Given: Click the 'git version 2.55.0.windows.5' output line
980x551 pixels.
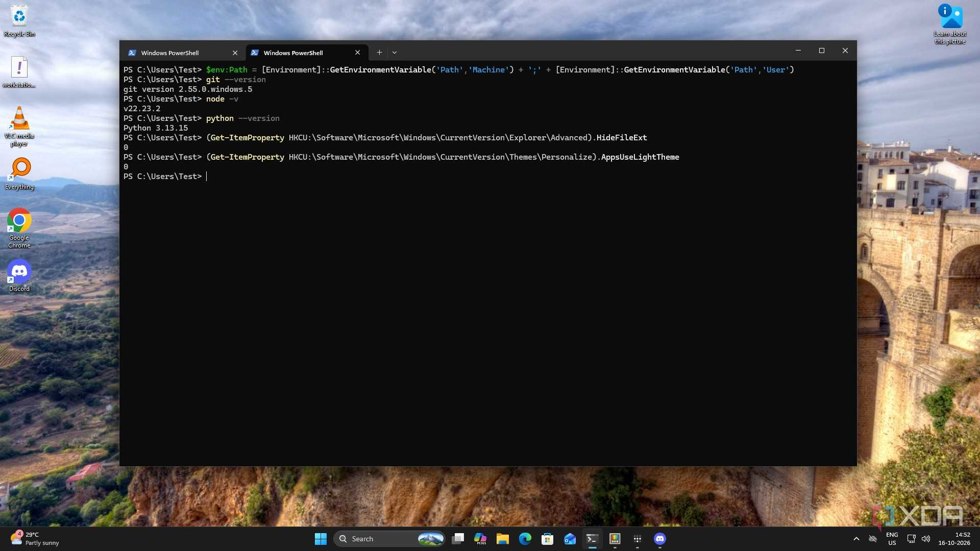Looking at the screenshot, I should (188, 89).
